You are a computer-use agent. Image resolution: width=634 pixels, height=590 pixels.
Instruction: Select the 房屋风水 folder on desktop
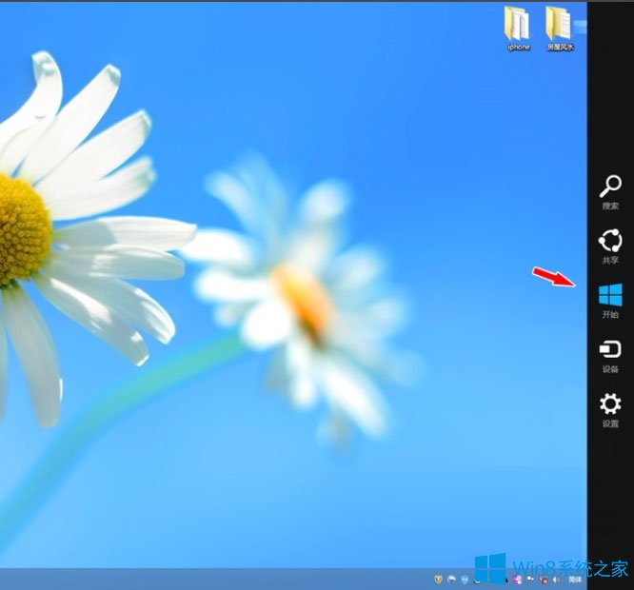[560, 27]
